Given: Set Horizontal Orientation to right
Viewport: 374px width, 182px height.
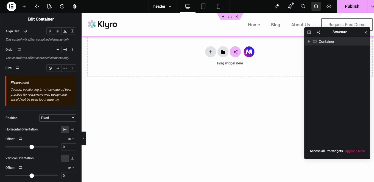Looking at the screenshot, I should (72, 130).
